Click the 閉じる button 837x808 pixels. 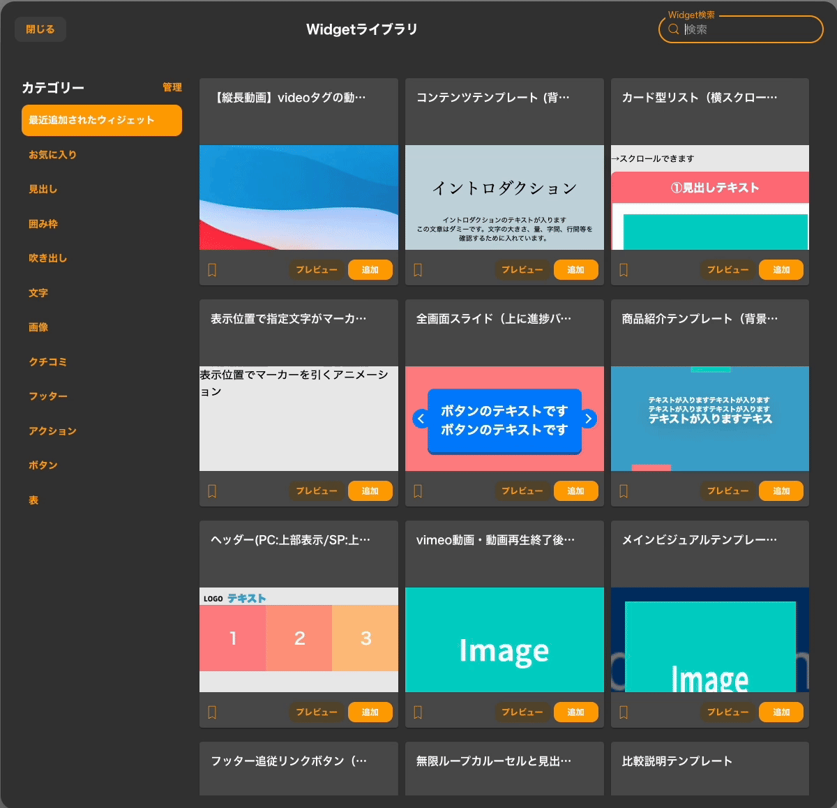[x=40, y=29]
